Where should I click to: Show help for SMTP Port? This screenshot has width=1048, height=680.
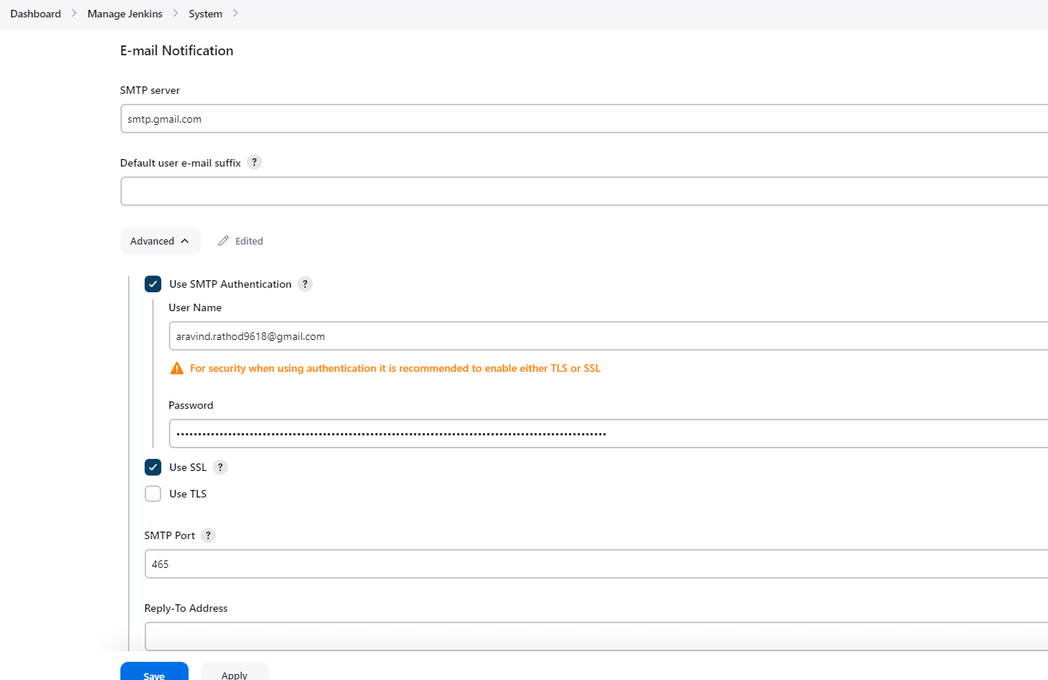tap(208, 535)
